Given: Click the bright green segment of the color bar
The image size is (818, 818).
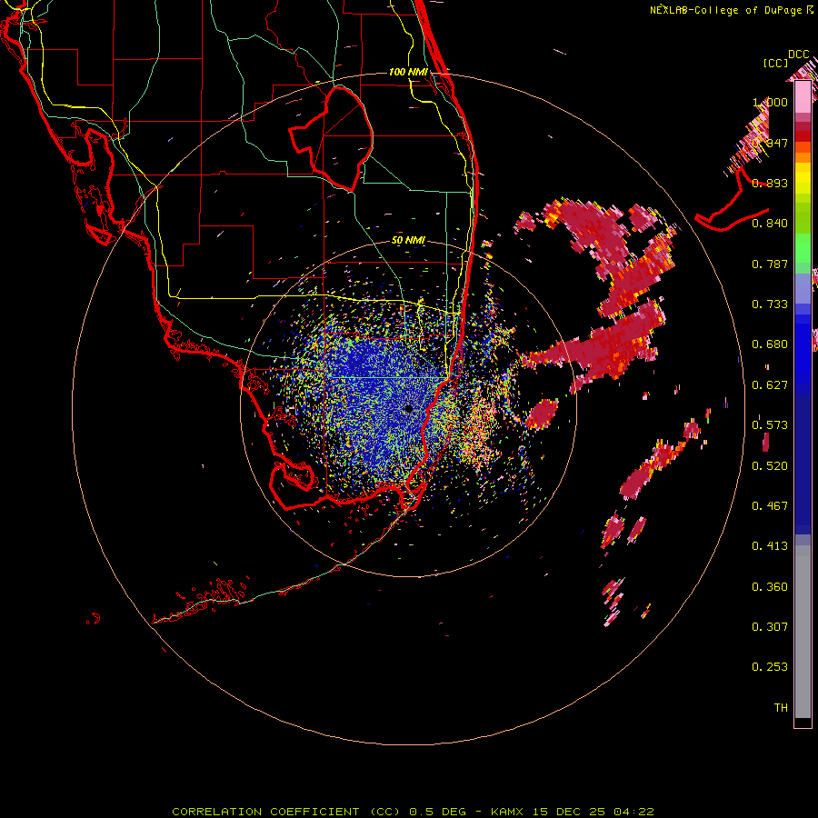Looking at the screenshot, I should point(803,248).
